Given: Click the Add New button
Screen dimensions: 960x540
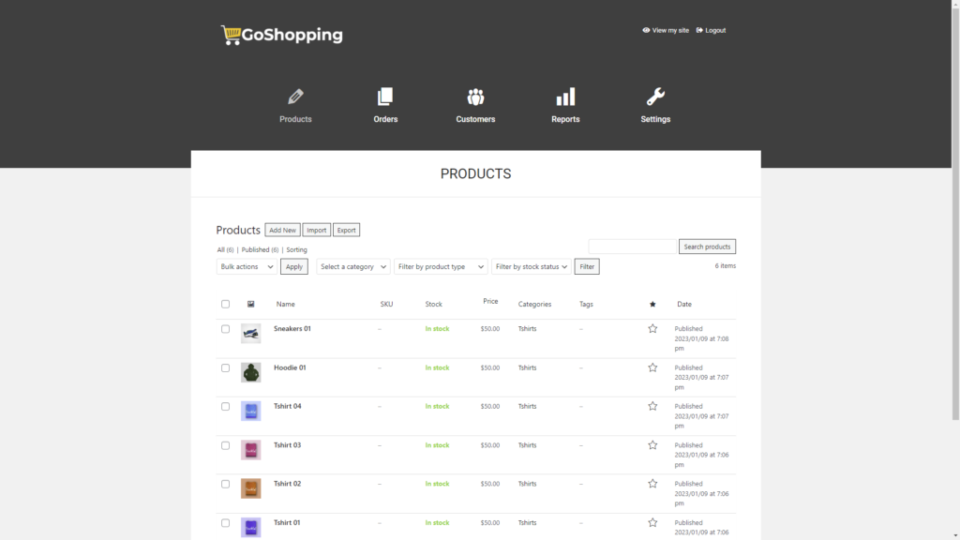Looking at the screenshot, I should [x=282, y=230].
